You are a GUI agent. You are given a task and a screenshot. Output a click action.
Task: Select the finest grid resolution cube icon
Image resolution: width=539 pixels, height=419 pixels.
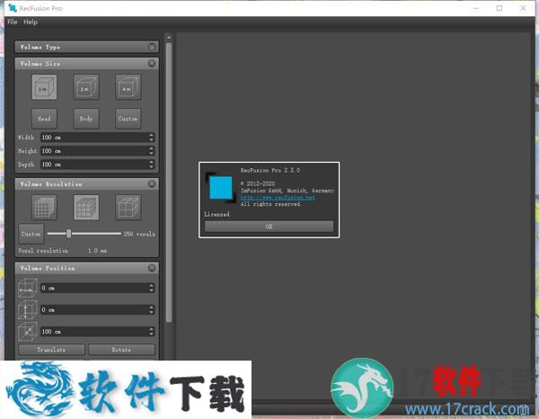(x=44, y=208)
